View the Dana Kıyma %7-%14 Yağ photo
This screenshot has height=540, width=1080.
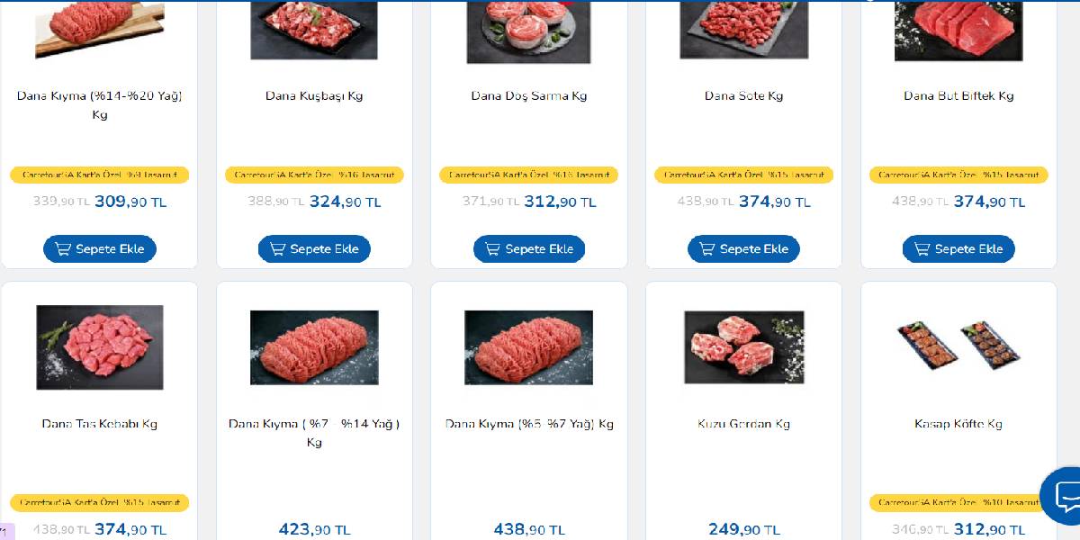(314, 347)
